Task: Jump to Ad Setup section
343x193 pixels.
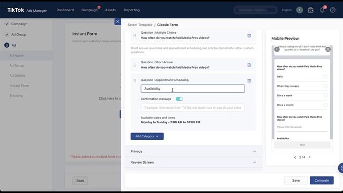Action: coord(17,65)
